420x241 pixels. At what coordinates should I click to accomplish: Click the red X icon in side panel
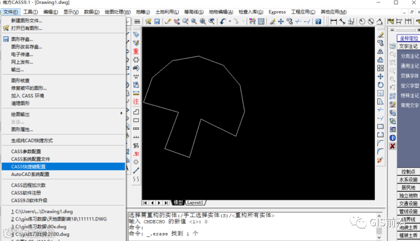pyautogui.click(x=392, y=146)
